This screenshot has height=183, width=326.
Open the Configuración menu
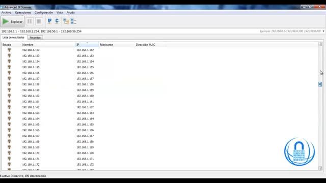[44, 12]
